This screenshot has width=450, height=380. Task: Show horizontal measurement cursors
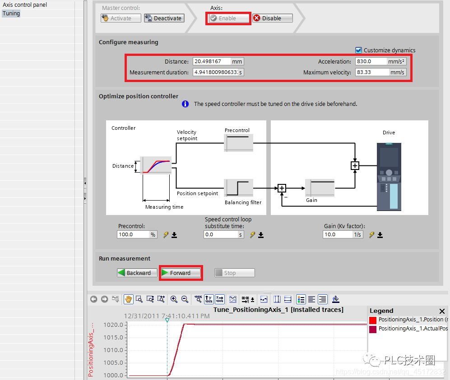(x=288, y=299)
